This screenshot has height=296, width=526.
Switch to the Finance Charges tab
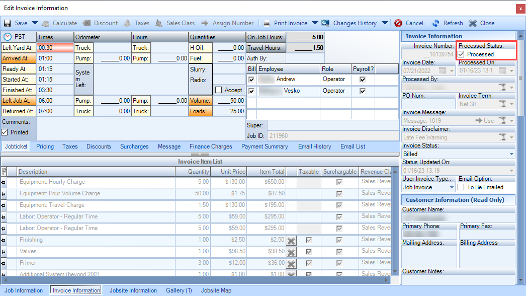click(x=211, y=146)
